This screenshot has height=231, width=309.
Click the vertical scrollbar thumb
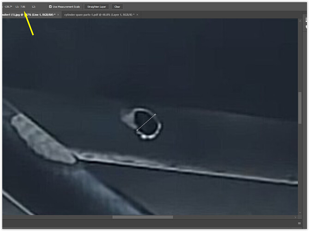pos(300,108)
